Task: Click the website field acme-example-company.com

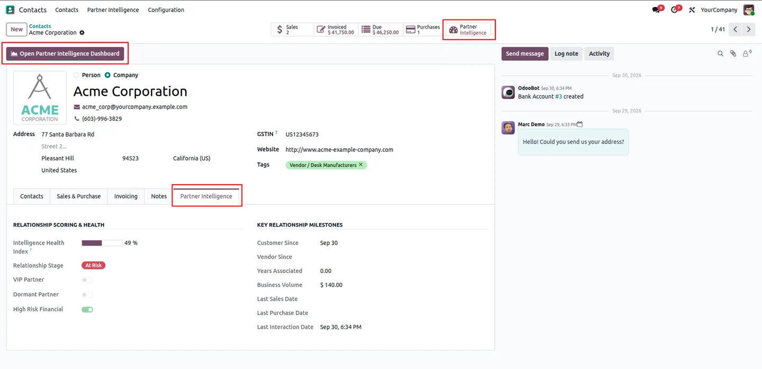Action: tap(339, 150)
